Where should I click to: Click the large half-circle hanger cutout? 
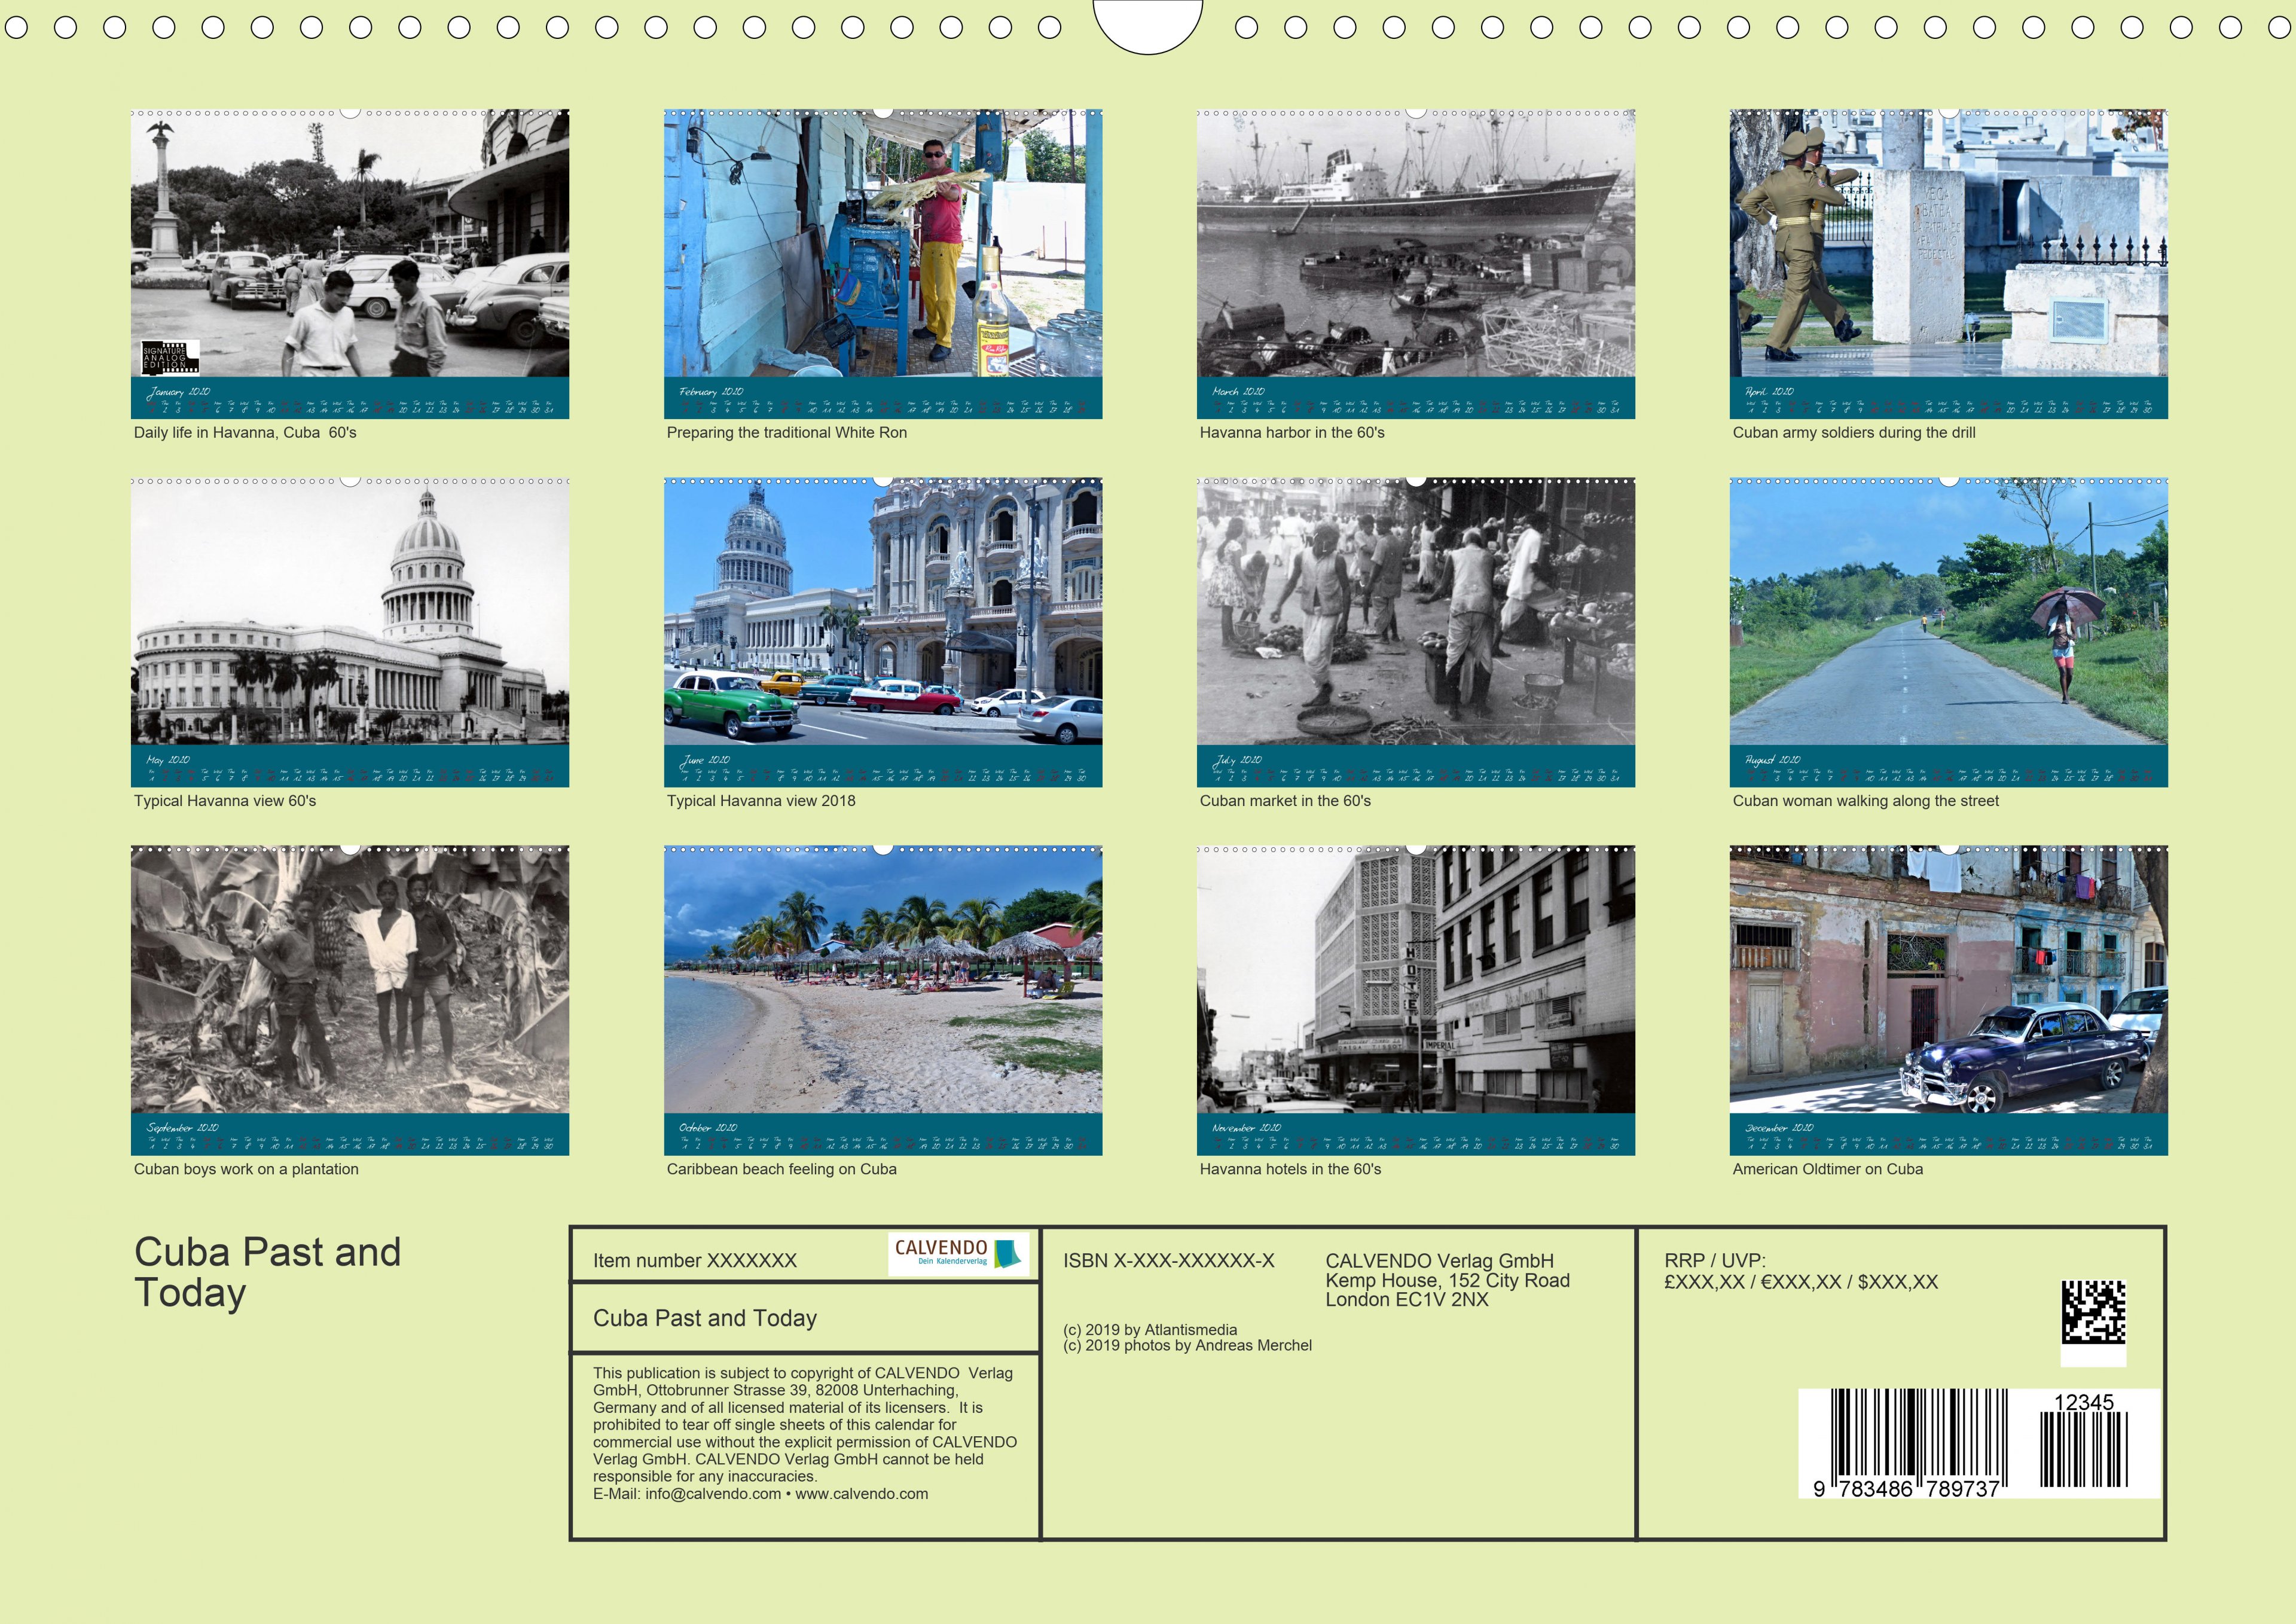pyautogui.click(x=1147, y=24)
